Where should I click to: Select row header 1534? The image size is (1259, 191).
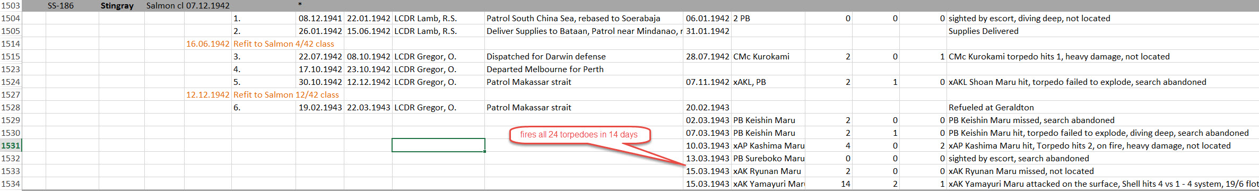coord(11,184)
